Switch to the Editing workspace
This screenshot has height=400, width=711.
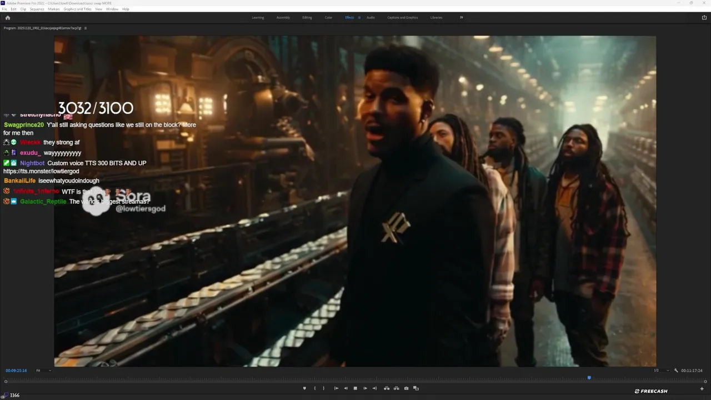307,17
